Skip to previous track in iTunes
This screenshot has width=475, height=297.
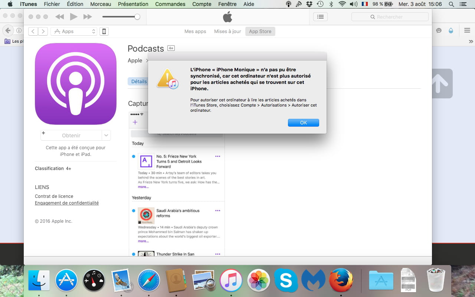click(x=59, y=17)
